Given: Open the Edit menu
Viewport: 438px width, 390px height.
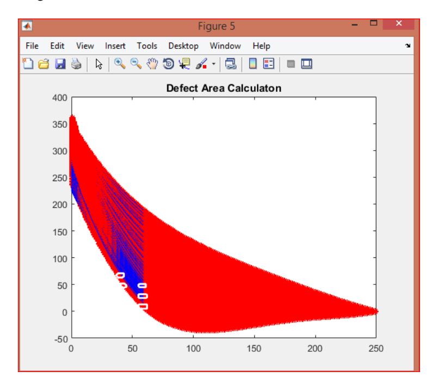Looking at the screenshot, I should (x=57, y=46).
